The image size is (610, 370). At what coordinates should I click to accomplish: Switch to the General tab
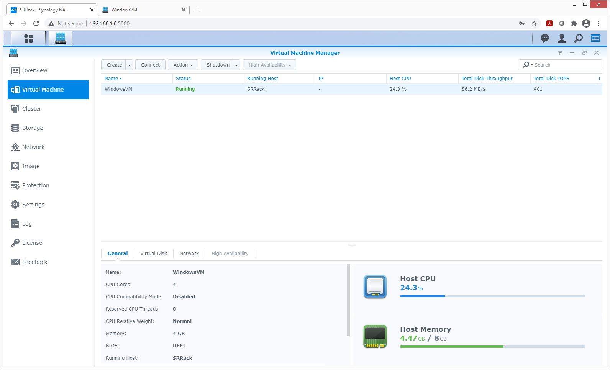tap(118, 254)
